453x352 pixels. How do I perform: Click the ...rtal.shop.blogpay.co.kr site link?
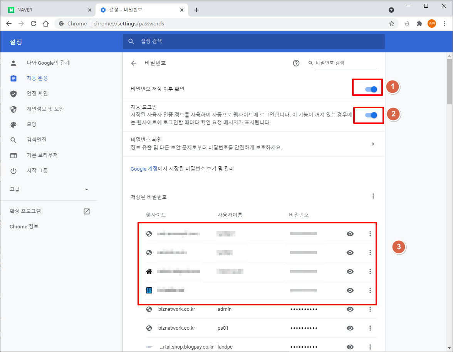click(x=186, y=347)
